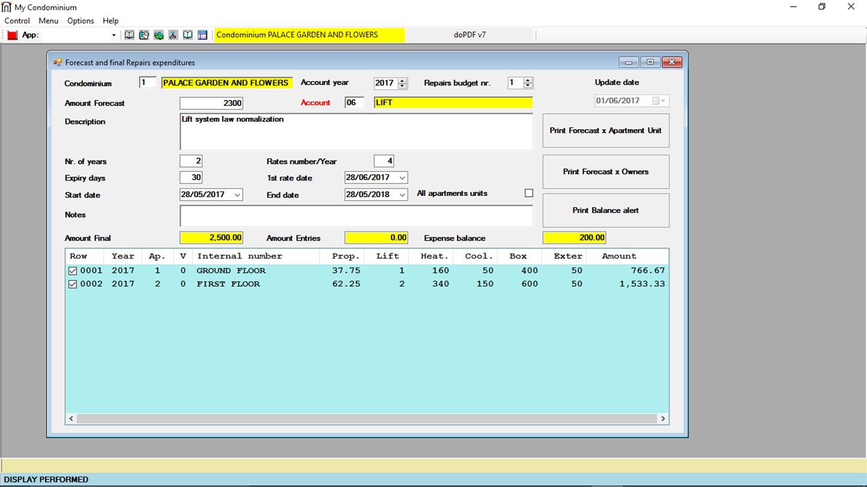The height and width of the screenshot is (487, 867).
Task: Click the table horizontal scrollbar track
Action: tap(367, 418)
